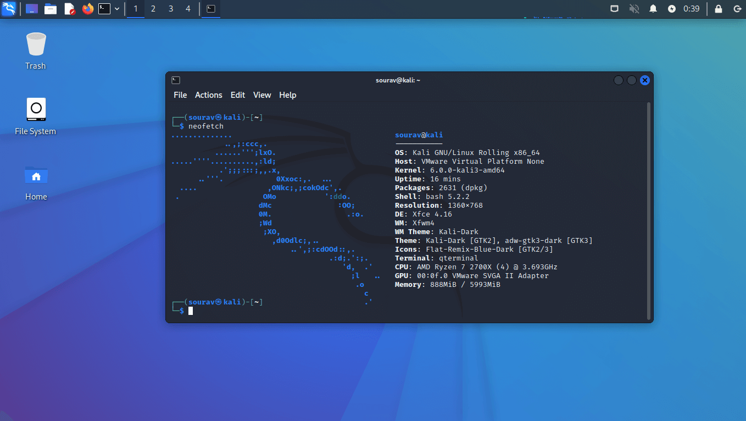Open the power manager tray icon

(672, 9)
